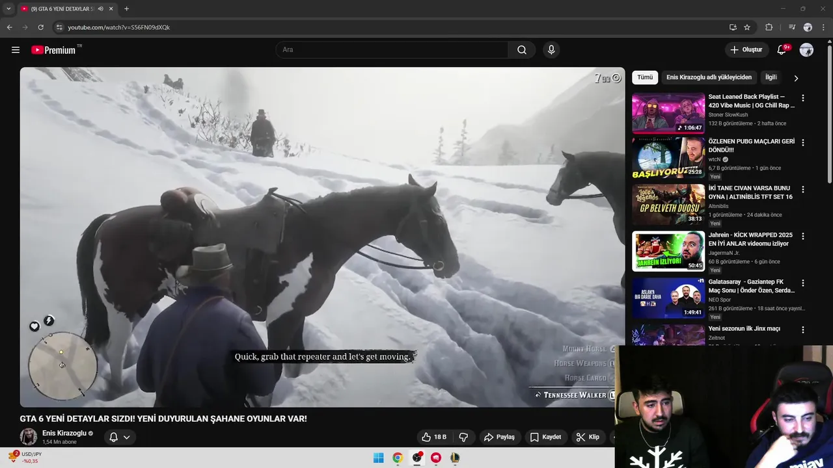The height and width of the screenshot is (468, 833).
Task: Open the install app icon in address bar
Action: [x=733, y=27]
